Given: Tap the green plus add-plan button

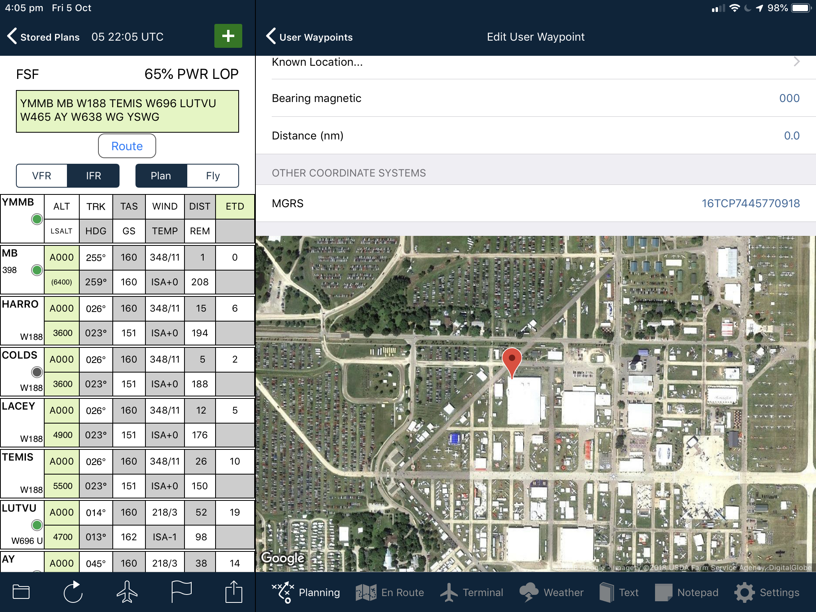Looking at the screenshot, I should click(228, 36).
